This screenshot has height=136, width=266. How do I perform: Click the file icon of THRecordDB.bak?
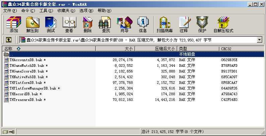pyautogui.click(x=6, y=94)
